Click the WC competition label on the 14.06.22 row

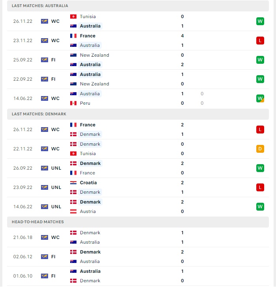[55, 98]
